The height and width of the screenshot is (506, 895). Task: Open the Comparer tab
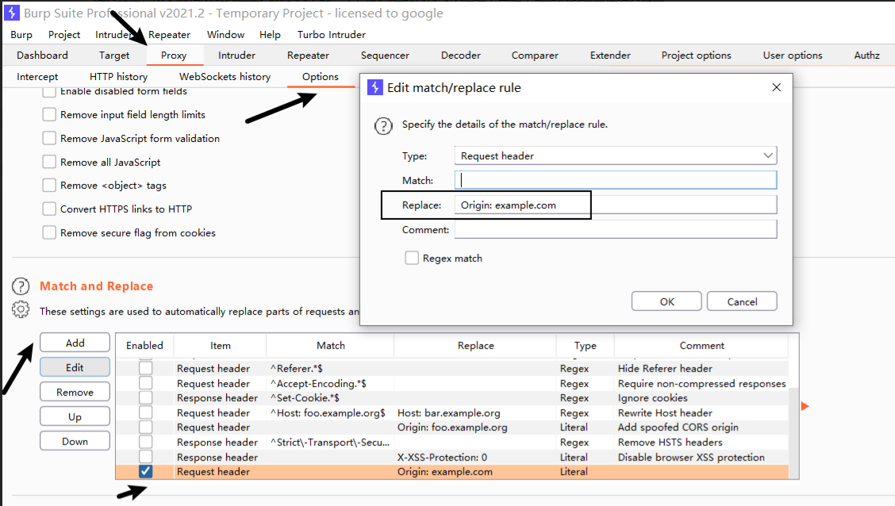[535, 56]
